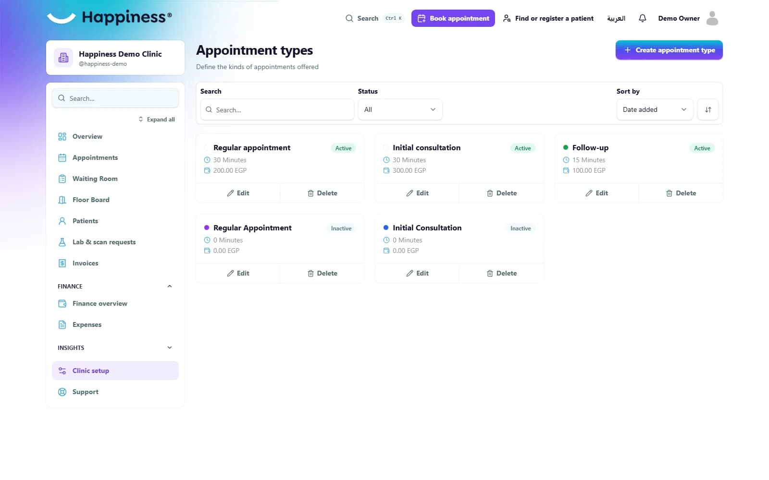
Task: Click the Floor Board icon
Action: 62,200
